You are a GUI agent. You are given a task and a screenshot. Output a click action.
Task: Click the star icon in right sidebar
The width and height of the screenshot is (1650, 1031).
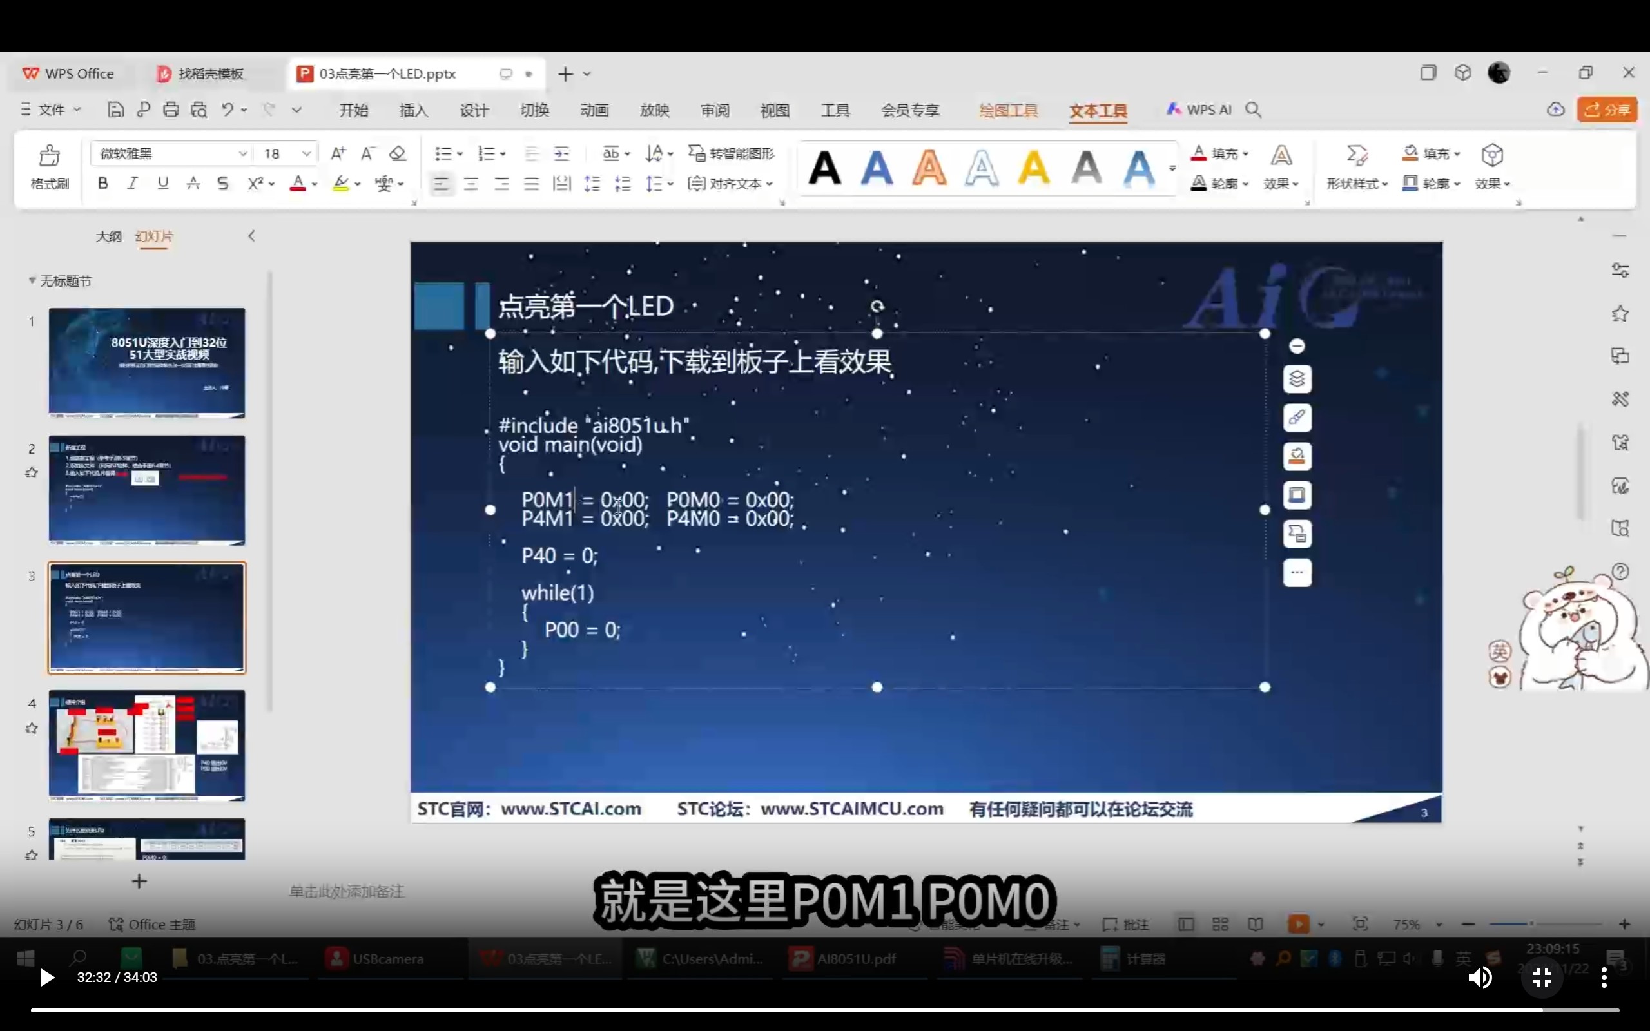click(1620, 314)
